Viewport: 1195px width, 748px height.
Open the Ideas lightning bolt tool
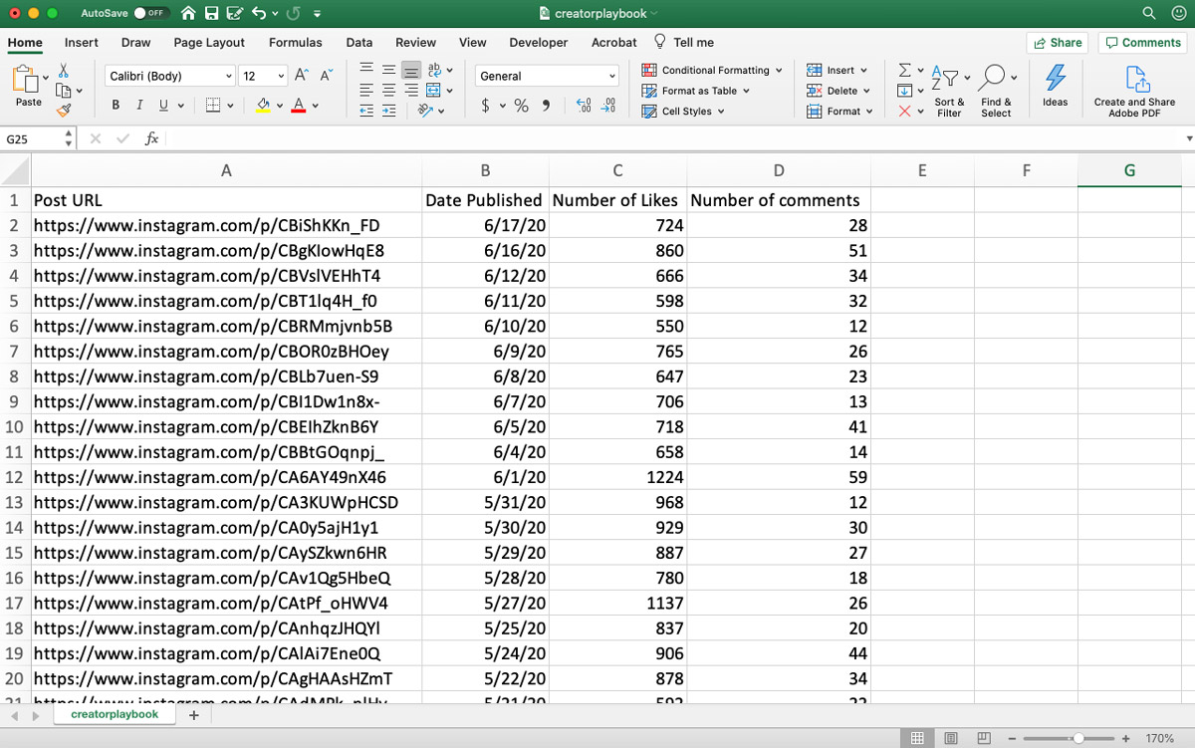[1055, 86]
